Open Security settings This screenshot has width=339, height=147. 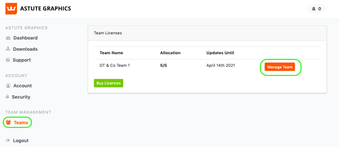point(21,97)
